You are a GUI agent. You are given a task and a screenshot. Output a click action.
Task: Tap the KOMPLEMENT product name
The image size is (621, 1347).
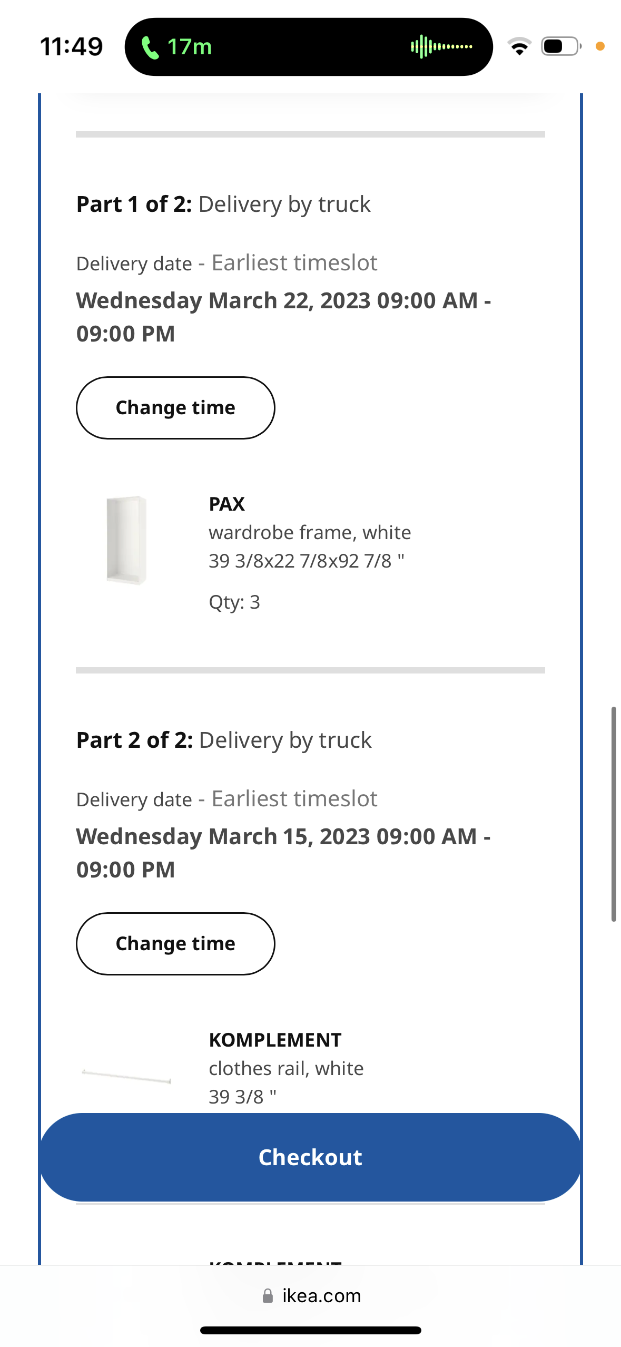pyautogui.click(x=275, y=1040)
